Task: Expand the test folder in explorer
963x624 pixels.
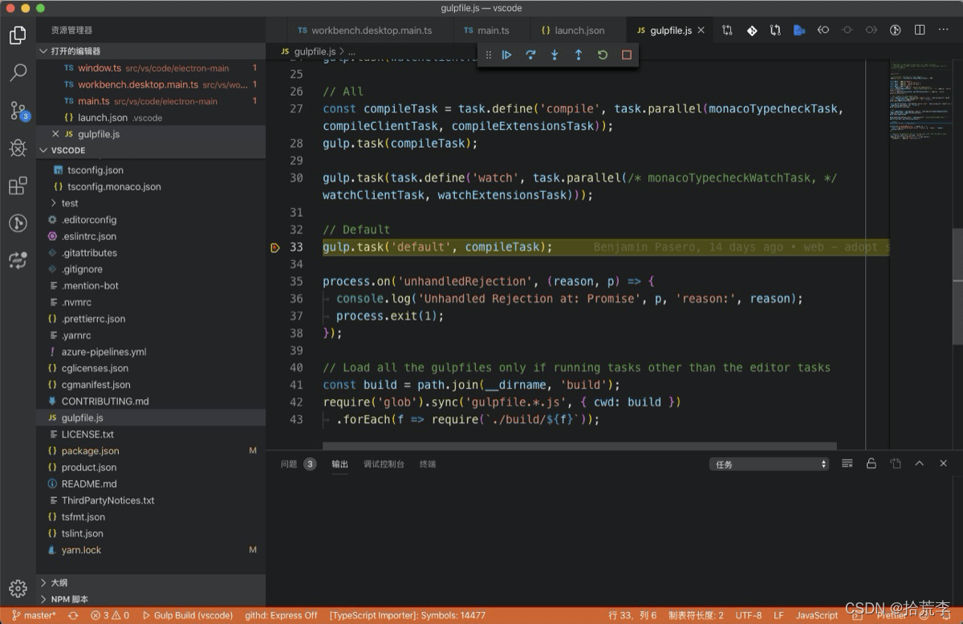Action: 70,203
